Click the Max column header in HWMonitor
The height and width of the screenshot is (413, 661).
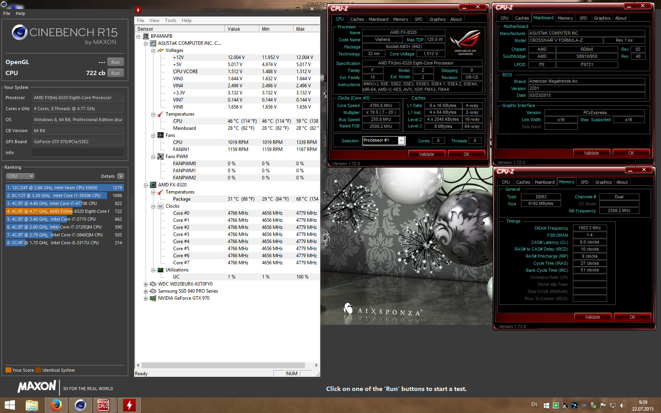click(x=306, y=29)
